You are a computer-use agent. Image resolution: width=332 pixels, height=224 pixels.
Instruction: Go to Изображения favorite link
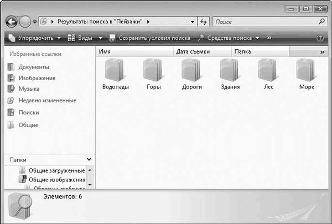(37, 78)
